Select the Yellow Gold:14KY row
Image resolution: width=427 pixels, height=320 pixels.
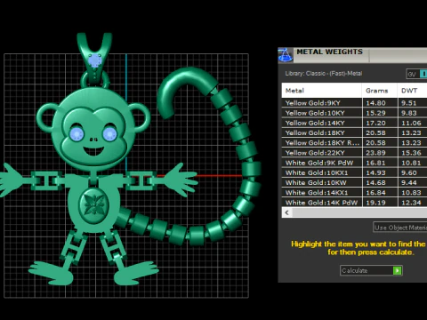[x=354, y=123]
